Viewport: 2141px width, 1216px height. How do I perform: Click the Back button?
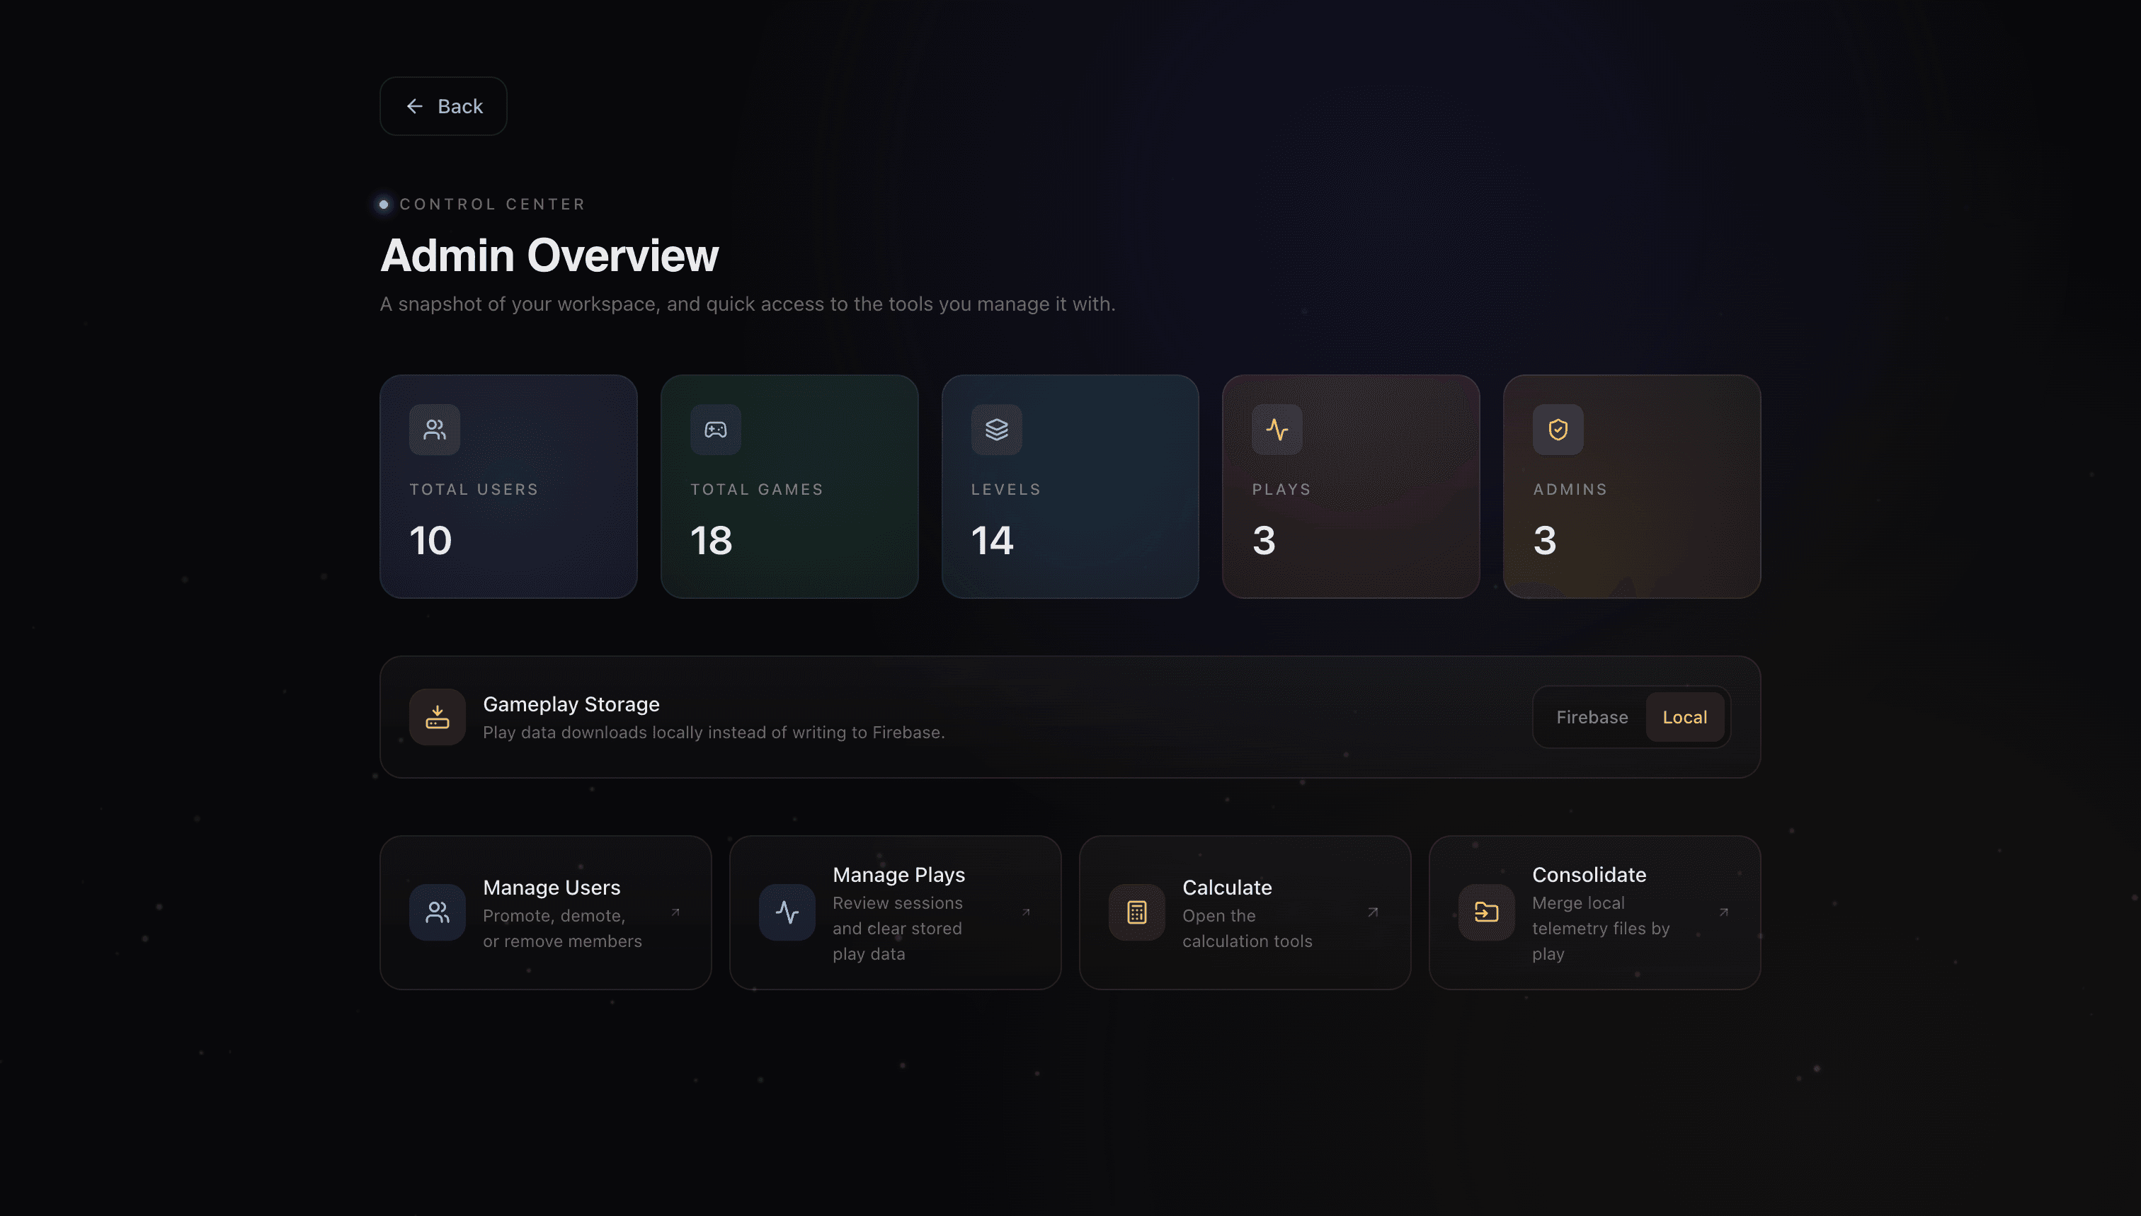(x=443, y=106)
